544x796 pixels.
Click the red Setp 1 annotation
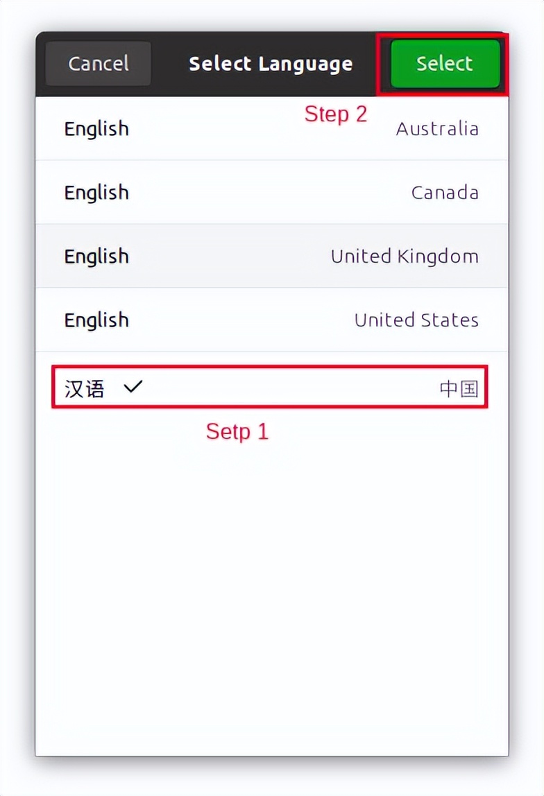pyautogui.click(x=237, y=432)
